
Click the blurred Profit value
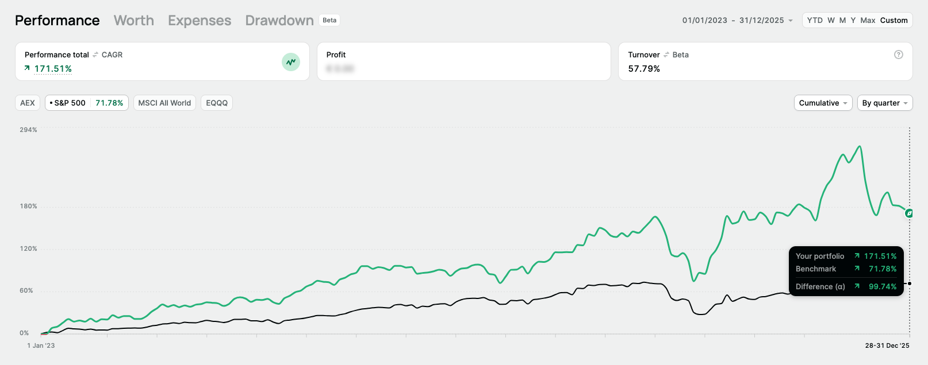click(x=340, y=69)
